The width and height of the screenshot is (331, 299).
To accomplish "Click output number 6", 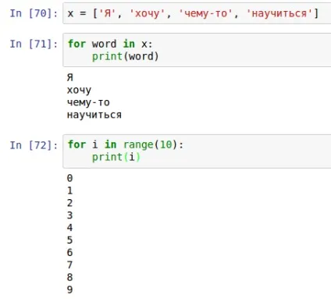I will (x=69, y=252).
